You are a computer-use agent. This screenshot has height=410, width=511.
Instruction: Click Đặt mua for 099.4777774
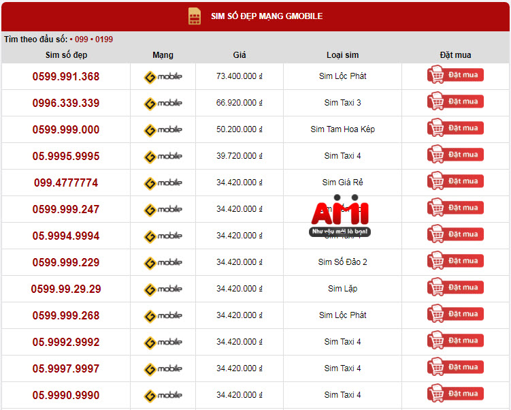coord(455,180)
